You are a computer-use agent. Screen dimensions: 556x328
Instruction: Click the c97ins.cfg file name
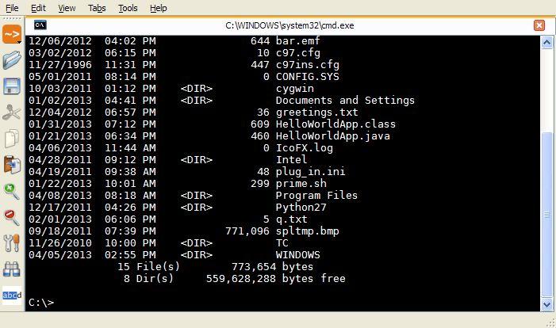click(308, 65)
